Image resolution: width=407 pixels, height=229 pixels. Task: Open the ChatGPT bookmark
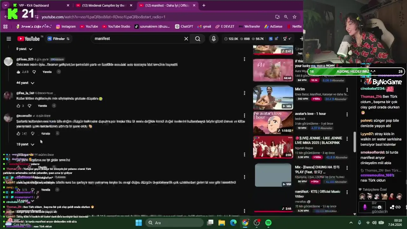[183, 26]
